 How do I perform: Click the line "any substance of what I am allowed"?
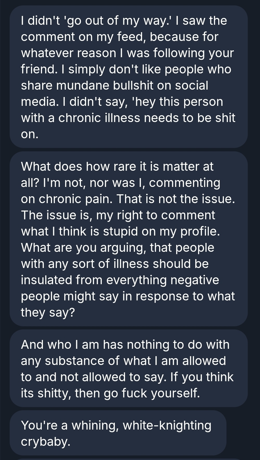click(x=123, y=361)
